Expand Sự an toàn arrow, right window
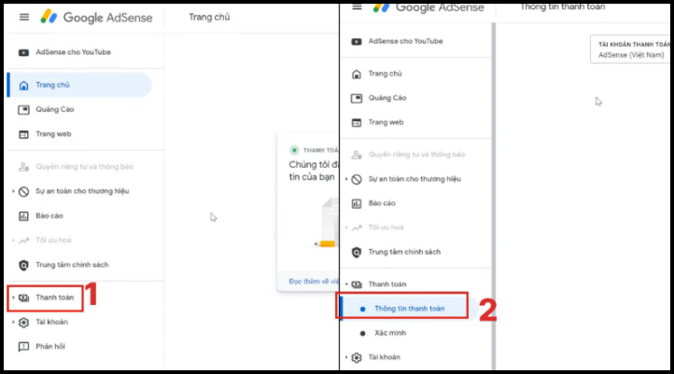The image size is (674, 374). coord(346,179)
